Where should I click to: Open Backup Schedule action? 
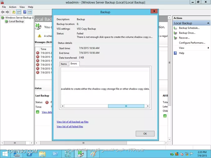[x=189, y=28]
